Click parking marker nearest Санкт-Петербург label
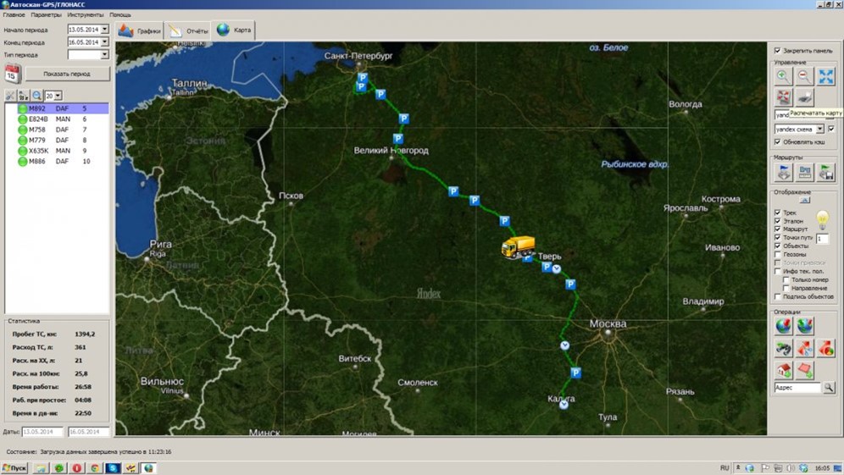The width and height of the screenshot is (844, 475). coord(363,78)
